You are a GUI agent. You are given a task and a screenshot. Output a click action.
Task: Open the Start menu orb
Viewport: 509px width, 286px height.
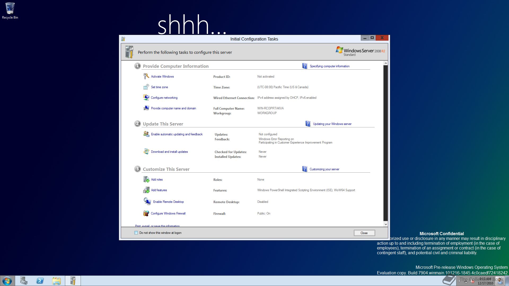7,281
